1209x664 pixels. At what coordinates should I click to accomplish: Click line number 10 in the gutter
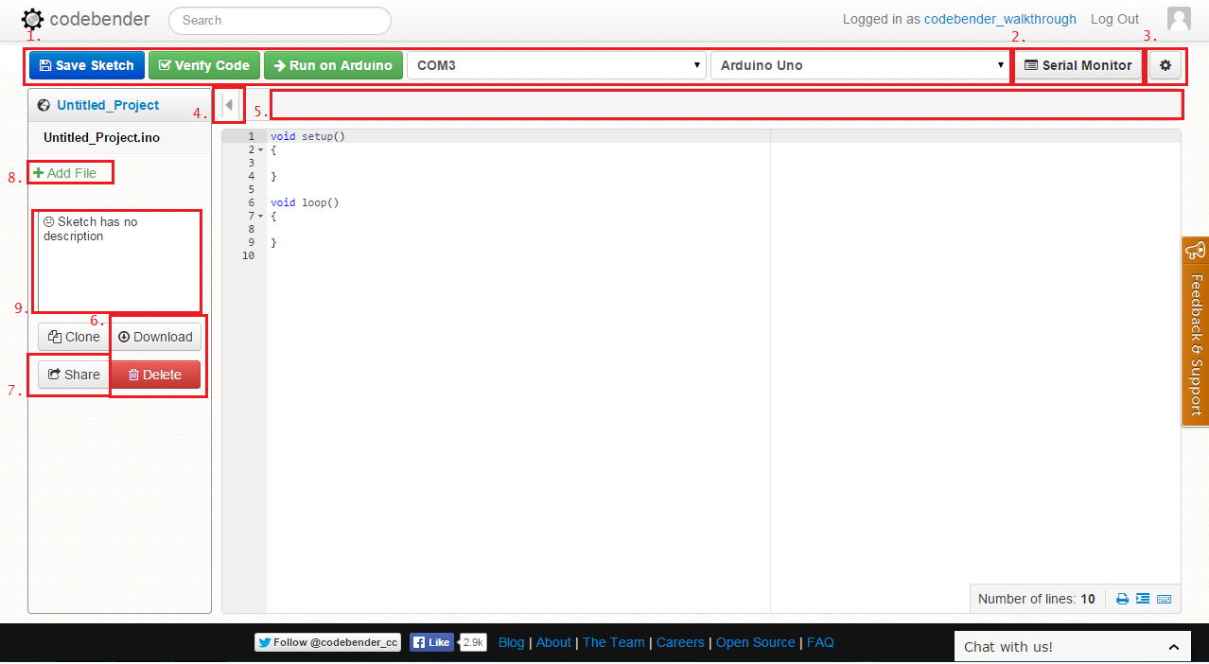point(249,255)
